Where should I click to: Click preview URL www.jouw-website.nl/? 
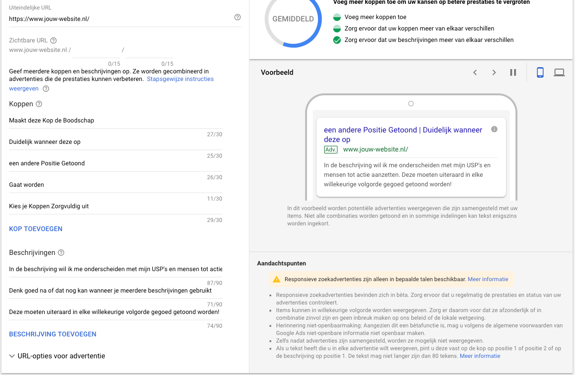coord(376,149)
